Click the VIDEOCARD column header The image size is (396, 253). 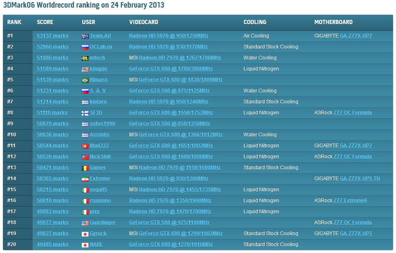tap(144, 22)
